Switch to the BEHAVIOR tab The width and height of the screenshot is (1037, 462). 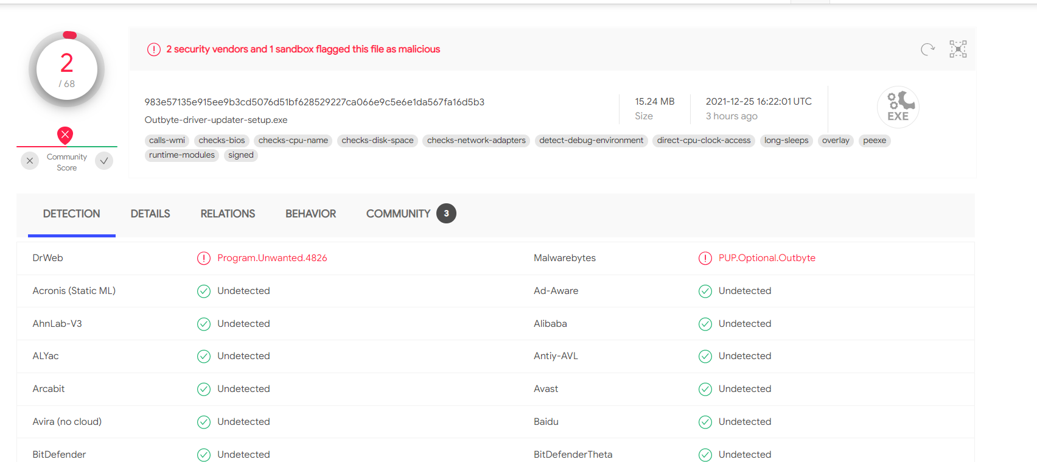coord(311,214)
